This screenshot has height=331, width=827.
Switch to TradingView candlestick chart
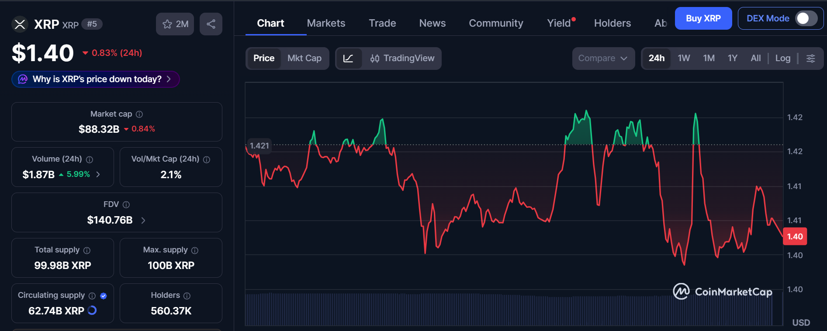[402, 59]
